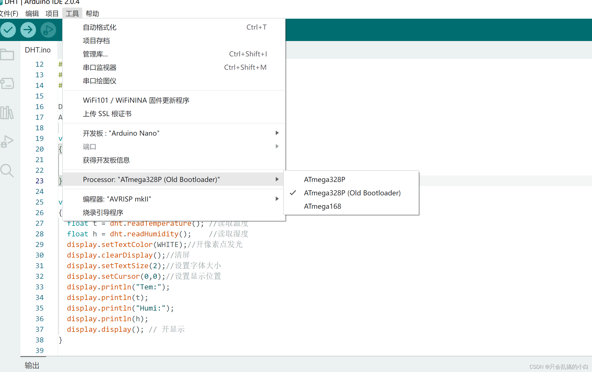This screenshot has width=592, height=372.
Task: Click the Upload arrow toolbar icon
Action: pyautogui.click(x=28, y=30)
